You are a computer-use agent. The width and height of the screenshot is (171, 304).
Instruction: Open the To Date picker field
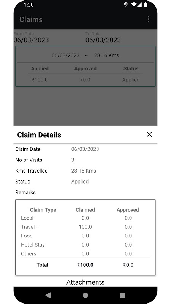(103, 38)
